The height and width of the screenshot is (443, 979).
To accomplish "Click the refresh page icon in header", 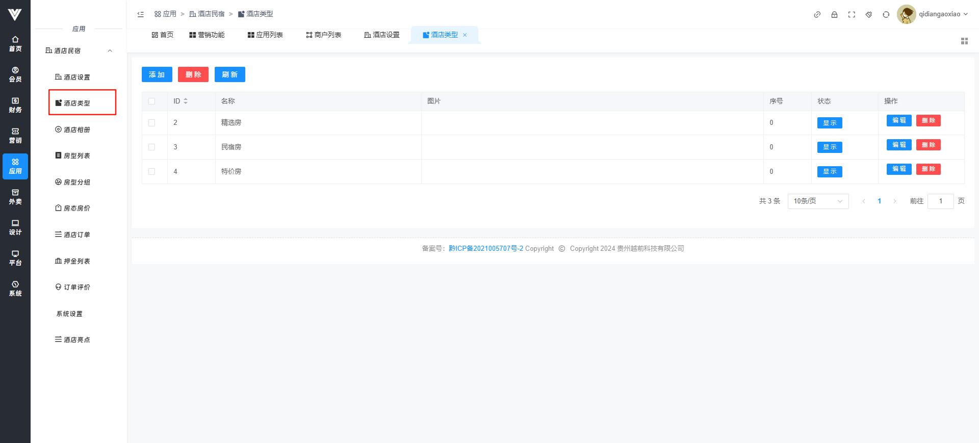I will click(886, 15).
